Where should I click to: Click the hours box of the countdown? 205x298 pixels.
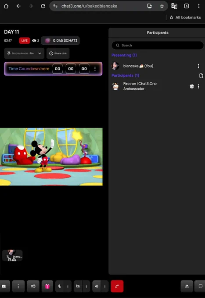pyautogui.click(x=58, y=69)
